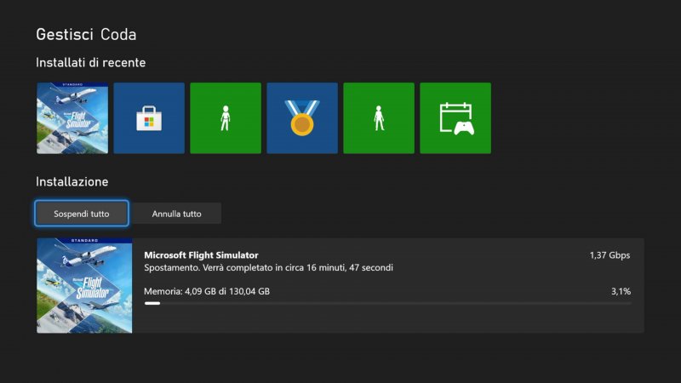681x383 pixels.
Task: Select the Flight Simulator cover art in Installazione
Action: click(84, 286)
